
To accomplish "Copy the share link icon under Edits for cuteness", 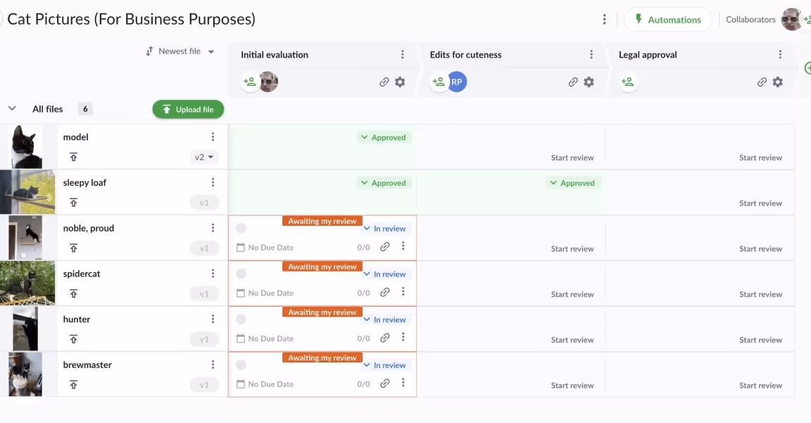I will click(x=573, y=82).
